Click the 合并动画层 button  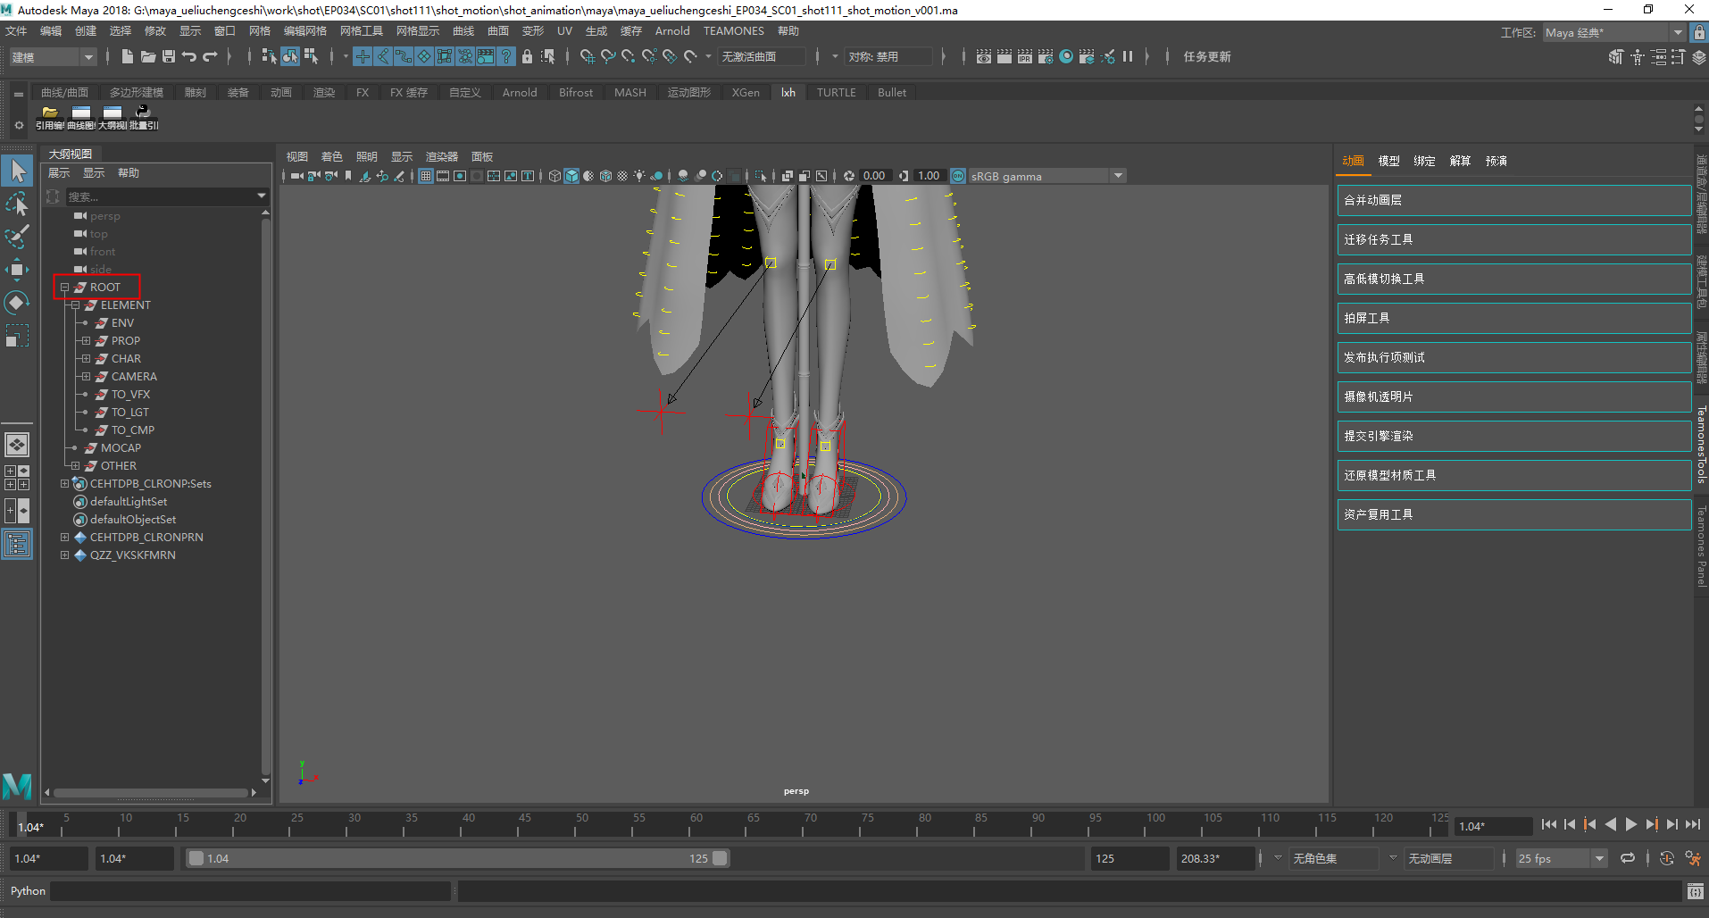1513,200
